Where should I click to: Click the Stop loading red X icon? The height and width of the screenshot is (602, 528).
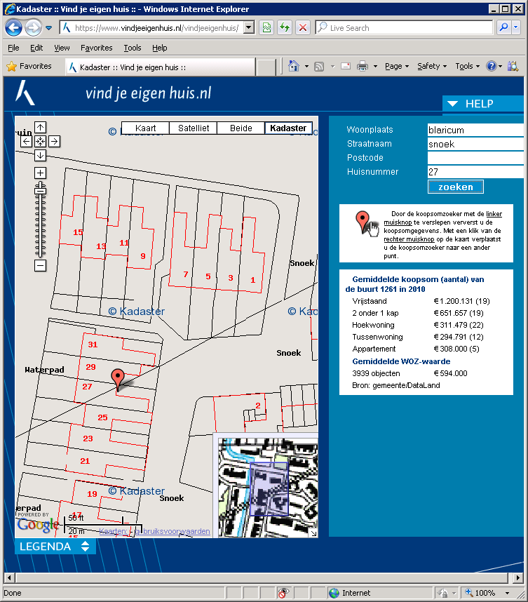click(x=303, y=27)
